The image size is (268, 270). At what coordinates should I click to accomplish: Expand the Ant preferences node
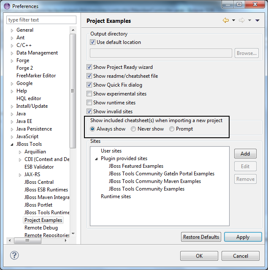[12, 38]
